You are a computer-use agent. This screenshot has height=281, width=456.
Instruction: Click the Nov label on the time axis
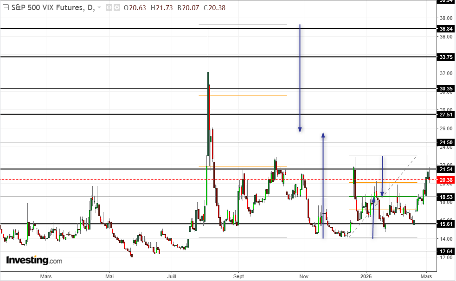(303, 276)
